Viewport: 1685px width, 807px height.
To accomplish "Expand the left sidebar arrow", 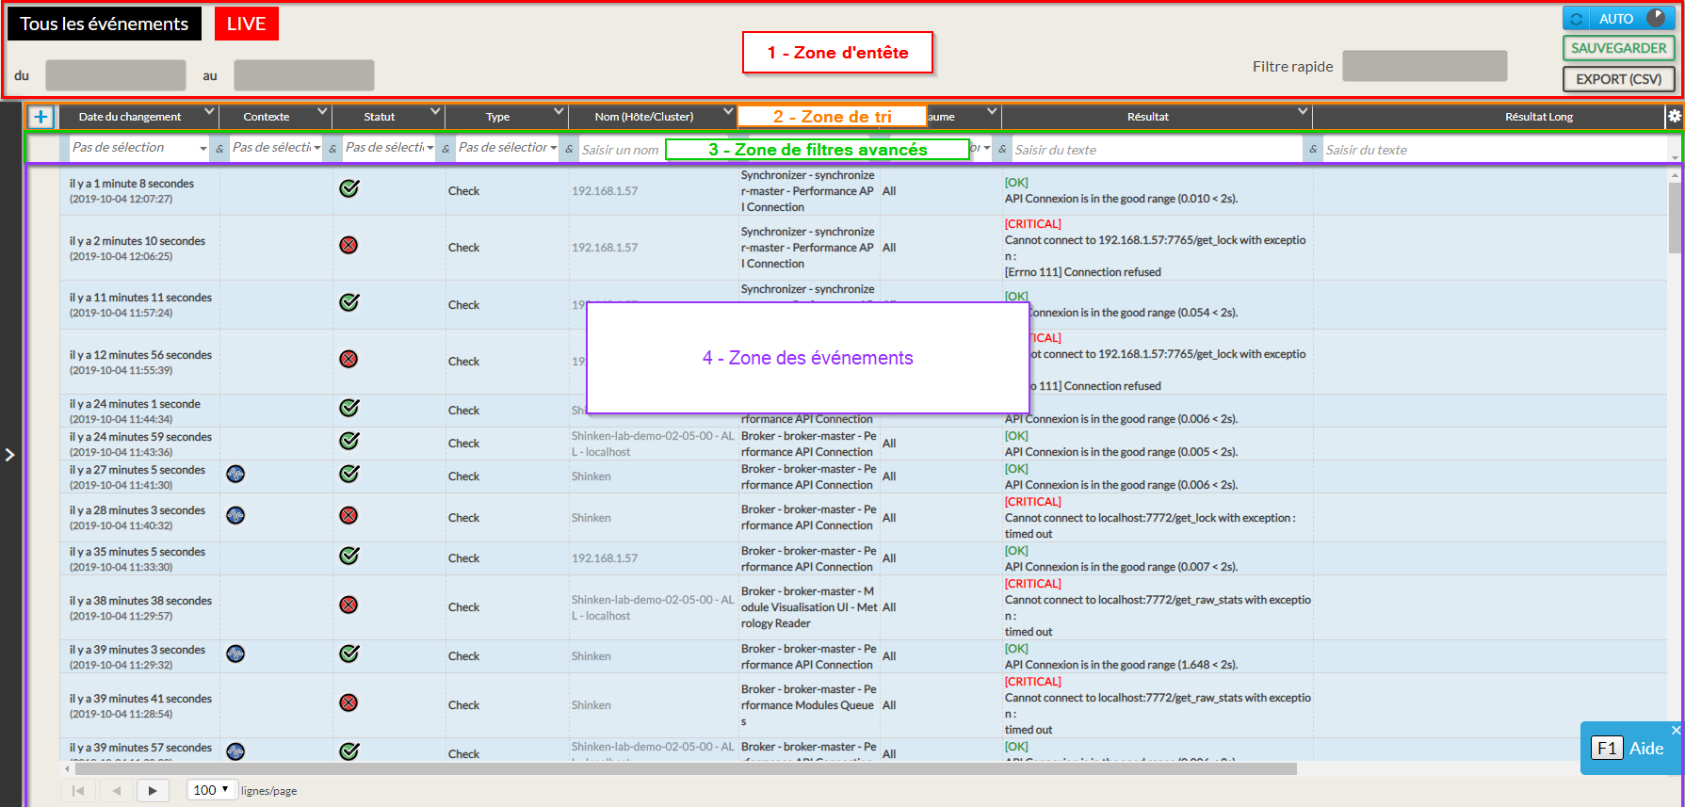I will point(9,455).
